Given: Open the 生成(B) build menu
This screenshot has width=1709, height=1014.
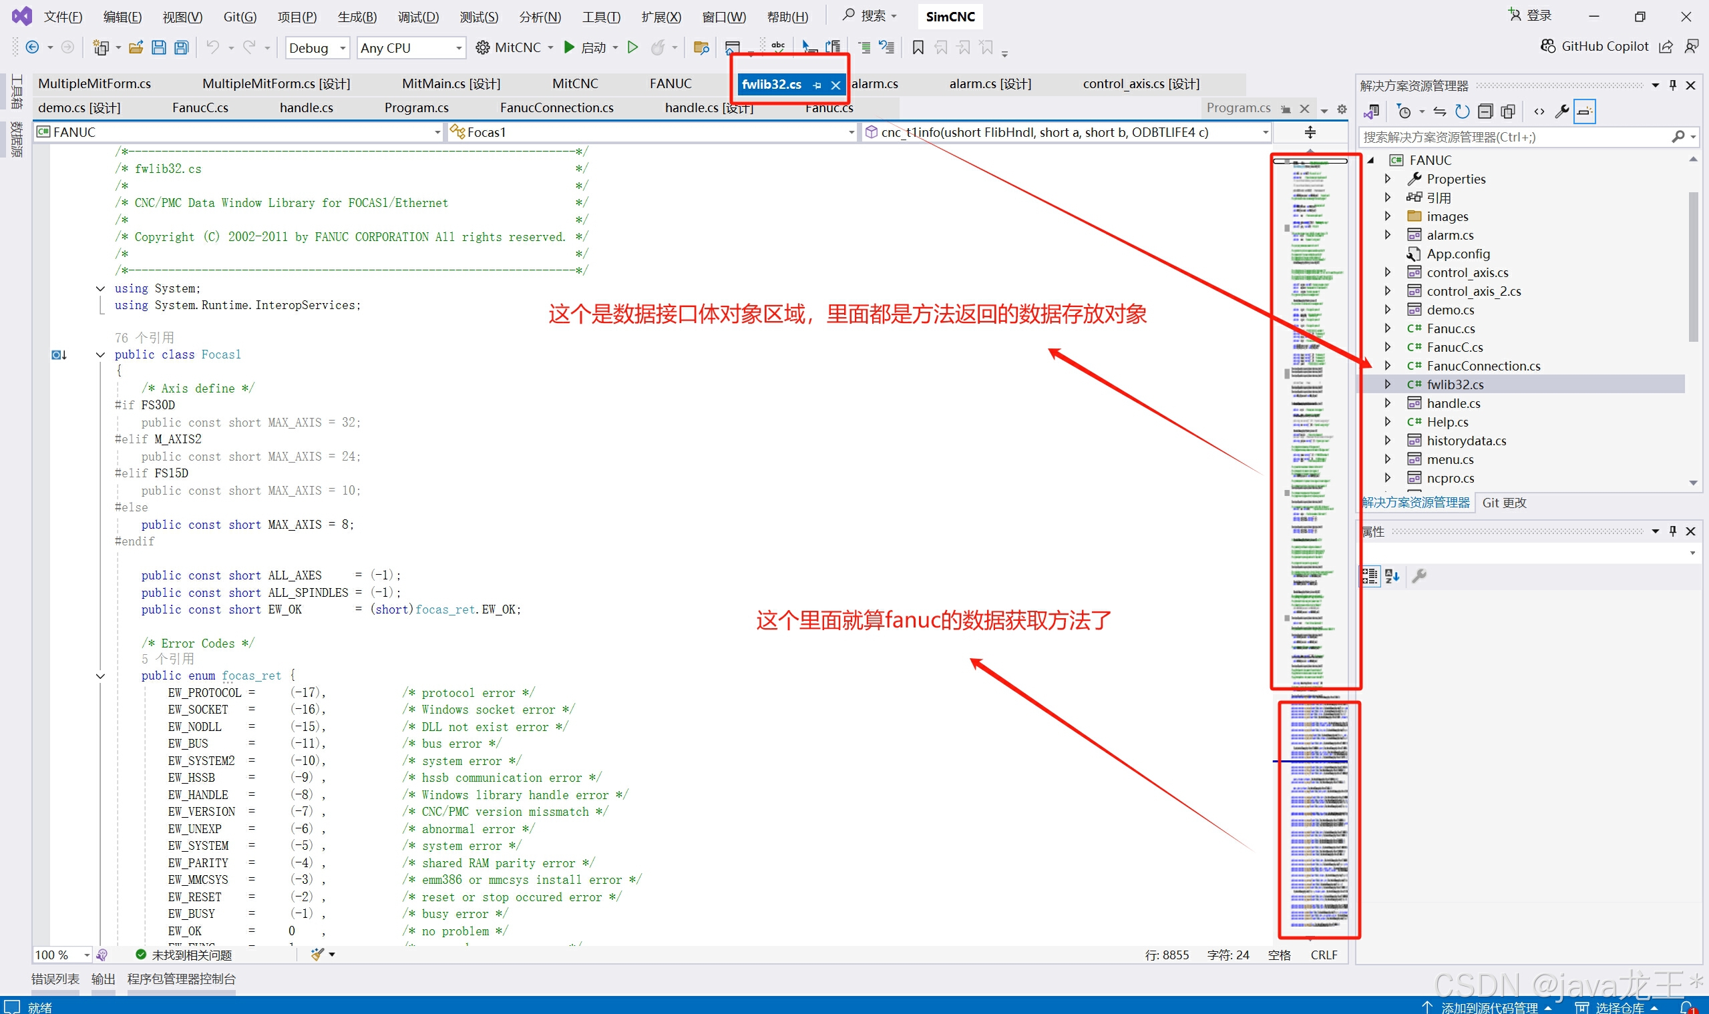Looking at the screenshot, I should [x=357, y=17].
